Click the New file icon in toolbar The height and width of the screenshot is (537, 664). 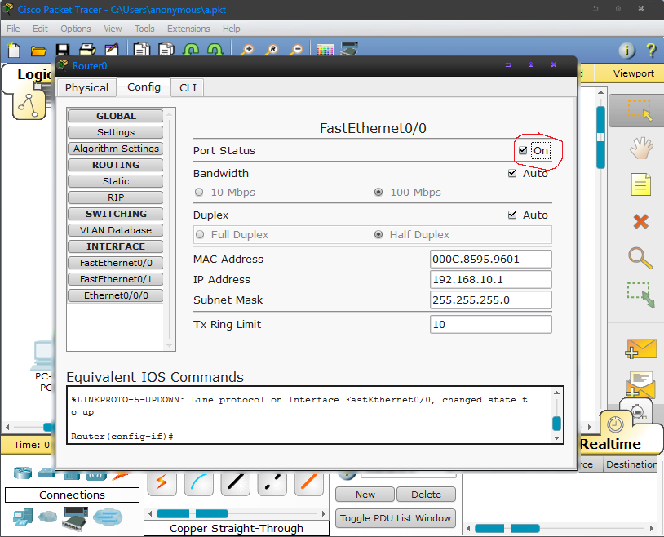pos(14,50)
